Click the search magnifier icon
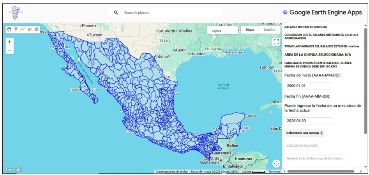The height and width of the screenshot is (175, 369). click(116, 13)
